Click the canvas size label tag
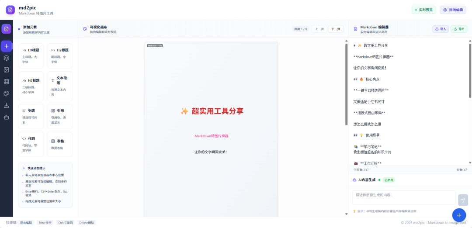This screenshot has width=472, height=228. click(x=155, y=46)
